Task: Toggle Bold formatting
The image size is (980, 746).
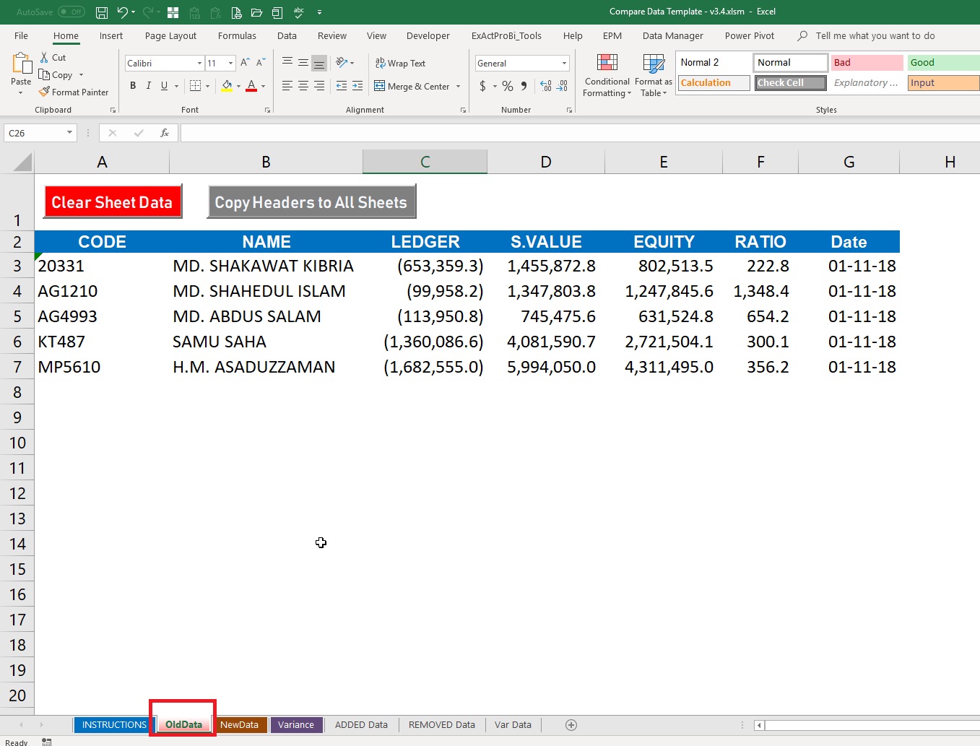Action: pos(133,86)
